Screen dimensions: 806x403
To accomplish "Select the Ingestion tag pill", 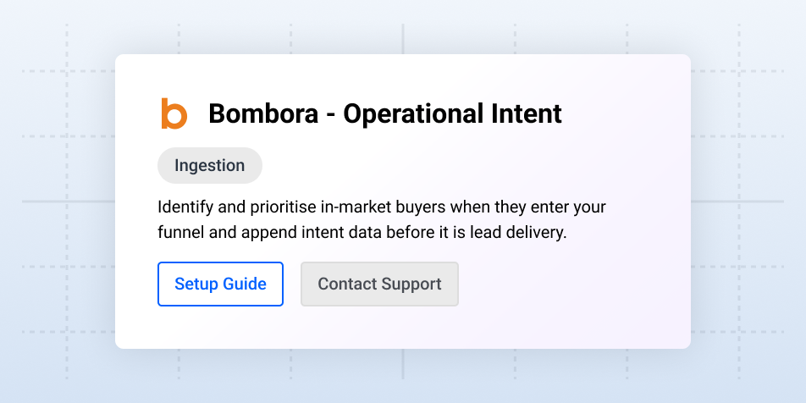I will [x=209, y=165].
